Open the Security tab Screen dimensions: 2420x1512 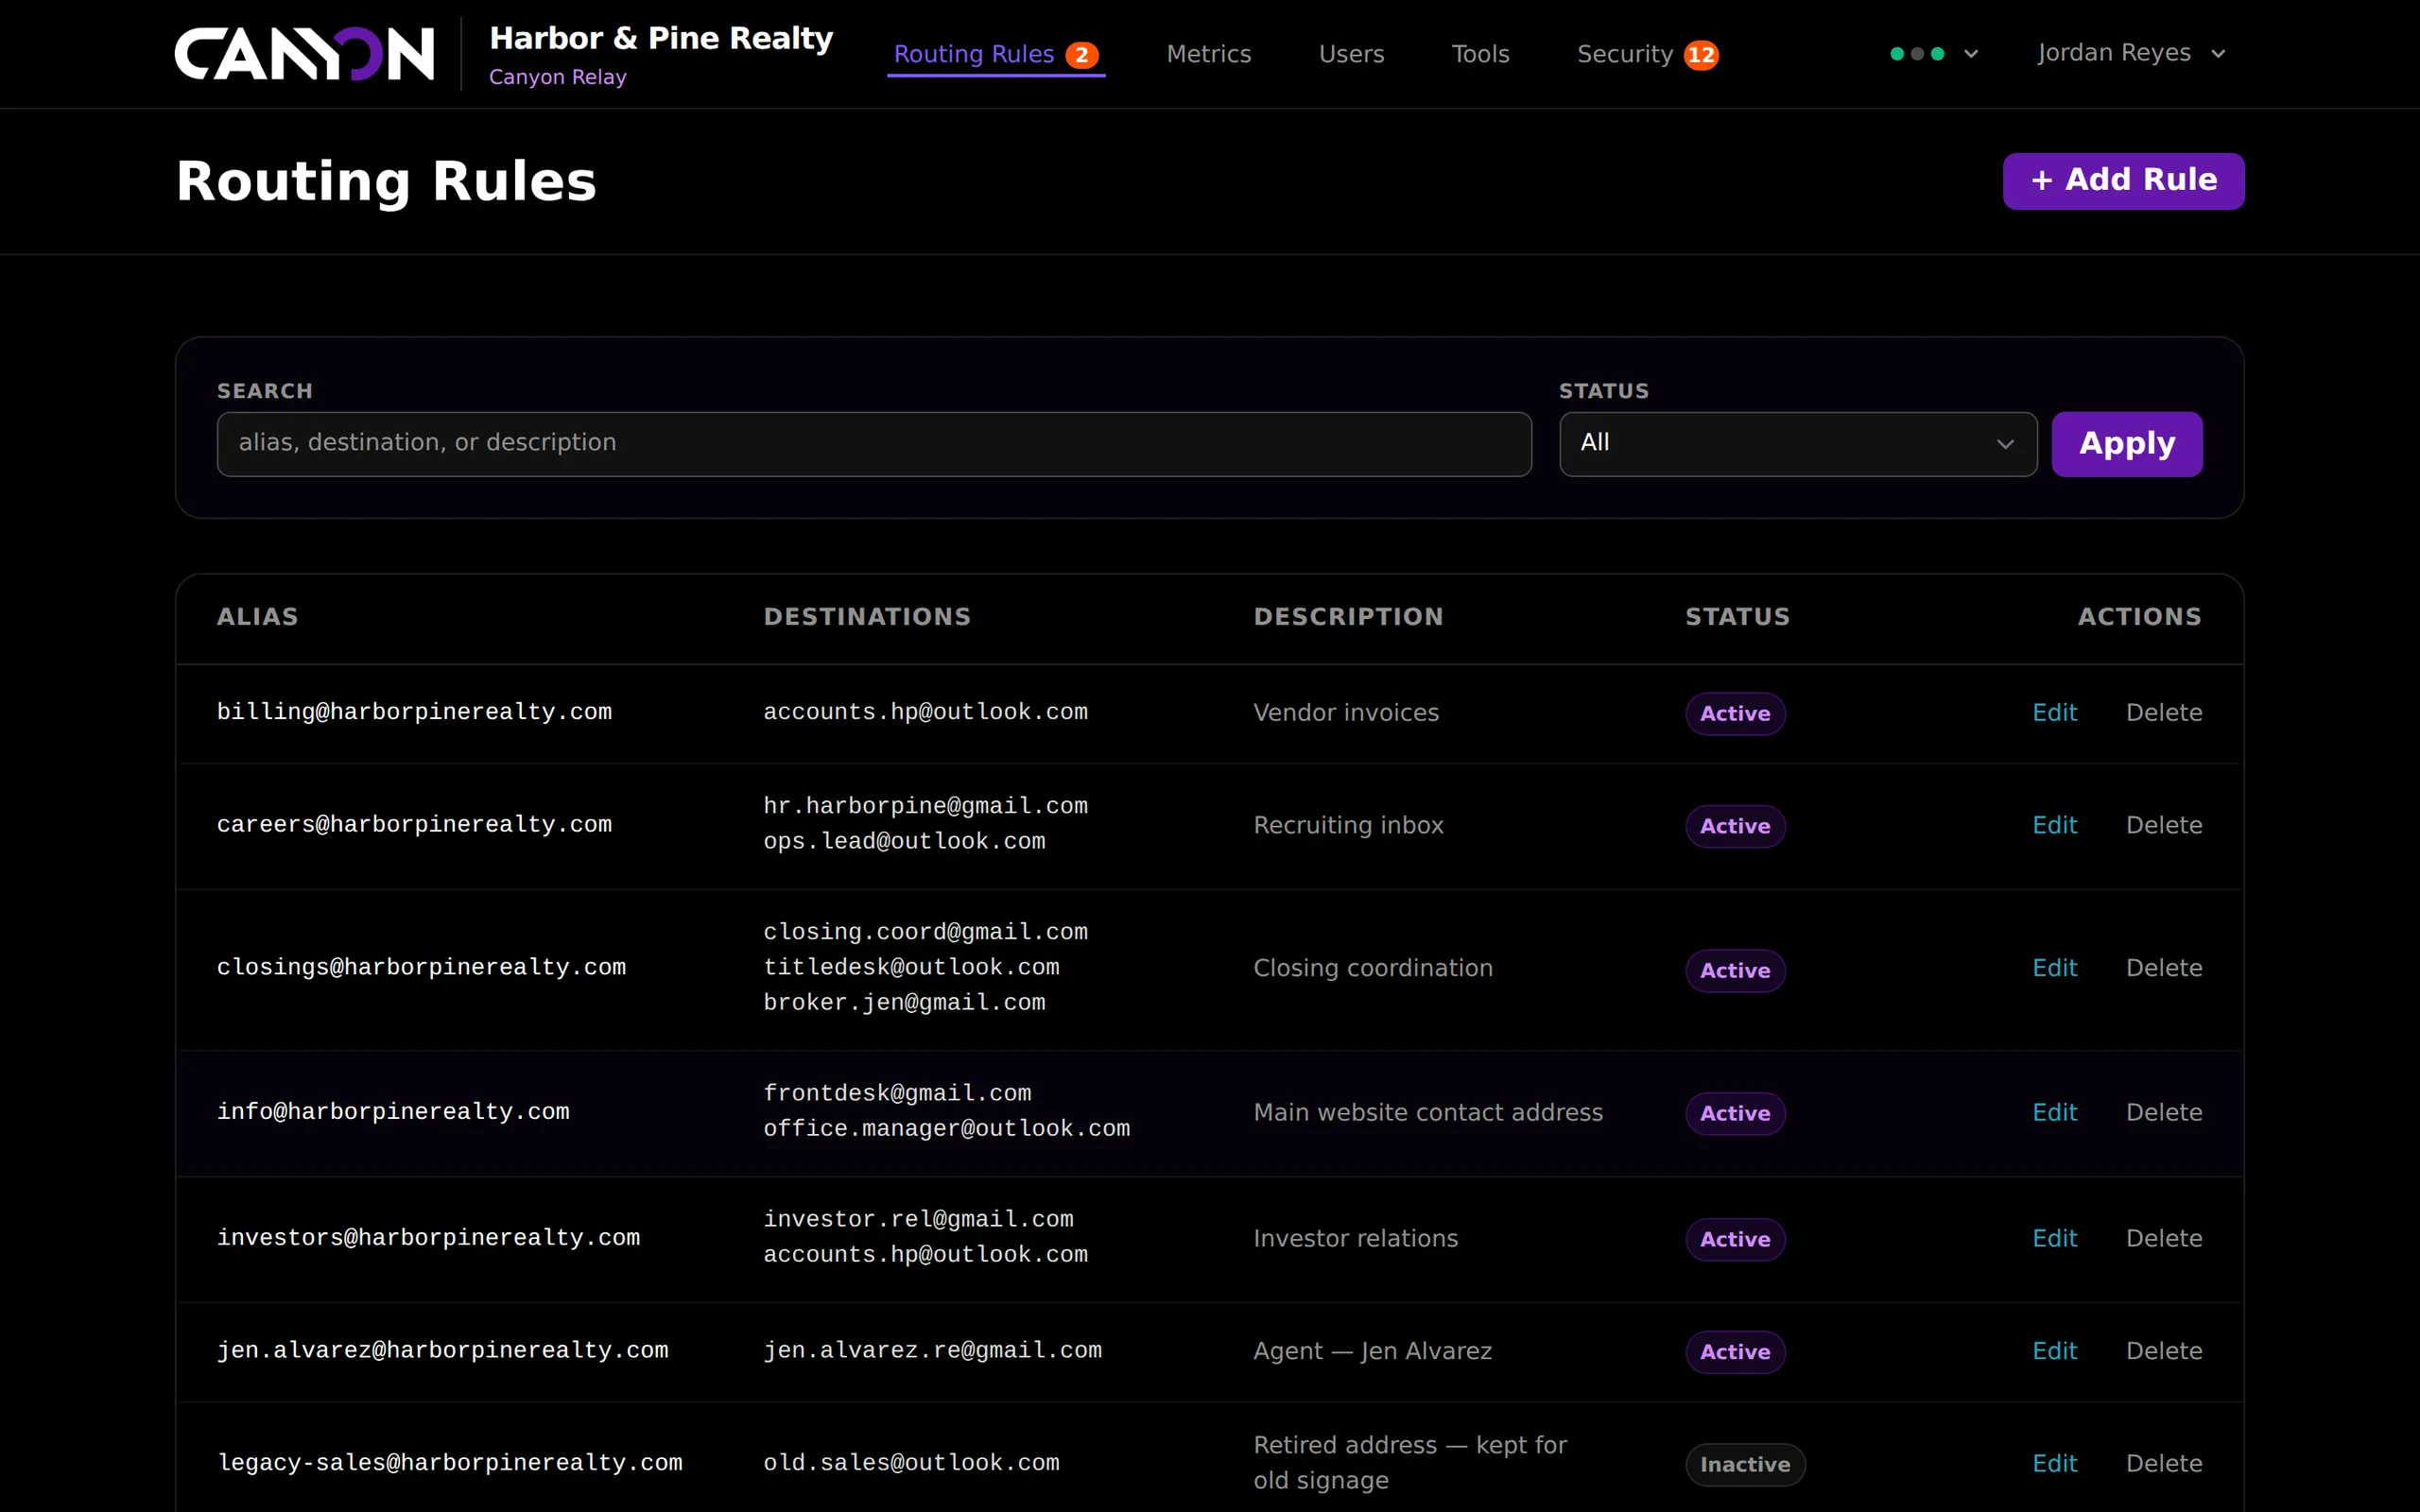point(1647,54)
